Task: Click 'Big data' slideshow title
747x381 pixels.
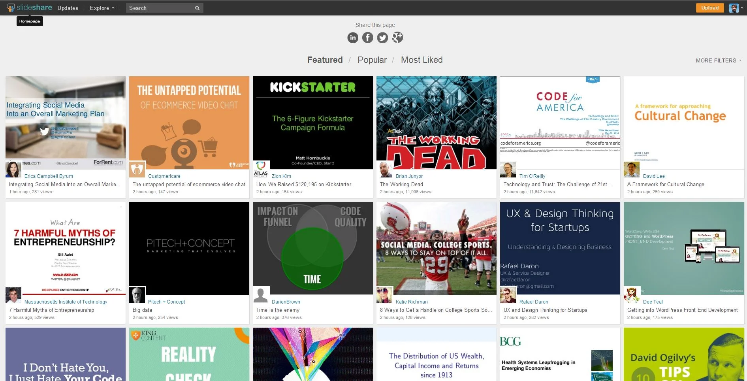Action: (x=142, y=310)
